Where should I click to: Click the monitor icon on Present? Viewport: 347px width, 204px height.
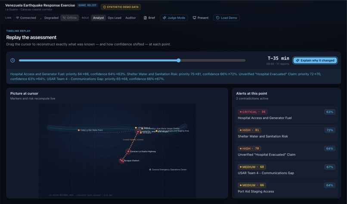[194, 18]
